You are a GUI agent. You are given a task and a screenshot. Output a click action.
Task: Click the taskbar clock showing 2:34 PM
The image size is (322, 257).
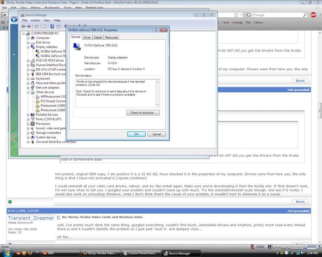(x=312, y=253)
